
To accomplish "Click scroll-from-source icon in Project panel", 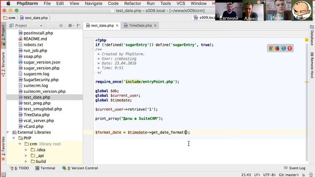I will click(x=61, y=26).
